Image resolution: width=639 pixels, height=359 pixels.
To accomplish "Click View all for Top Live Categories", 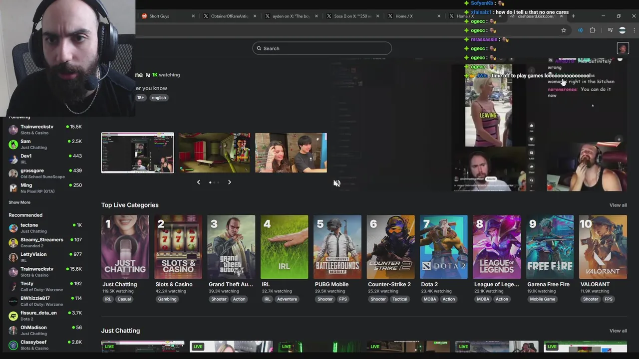I will point(618,205).
